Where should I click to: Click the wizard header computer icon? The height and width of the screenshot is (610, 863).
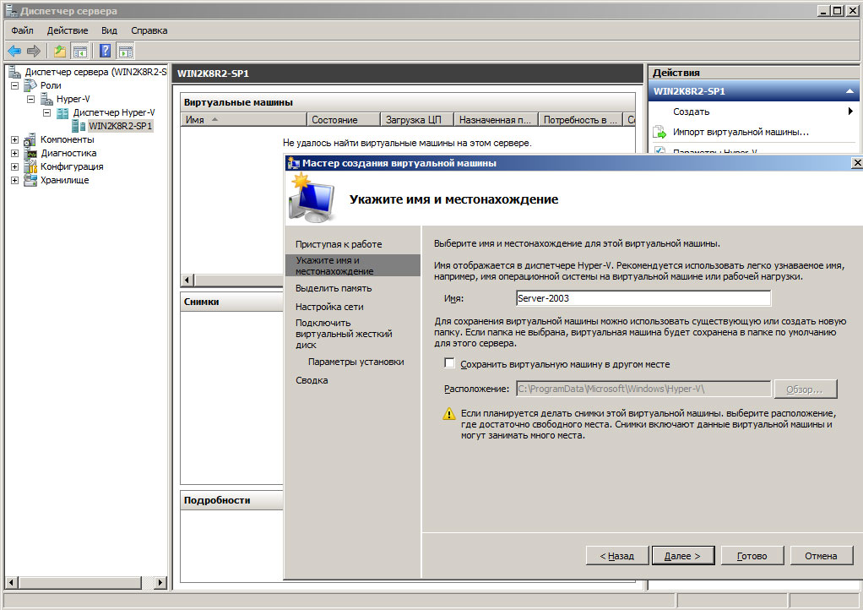[312, 199]
